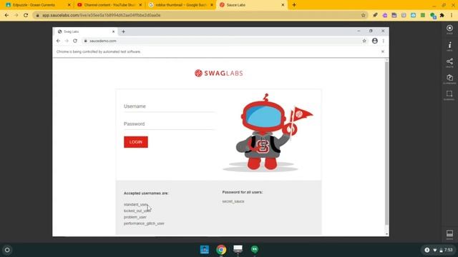Open the outer Chrome three-dot menu

point(452,15)
